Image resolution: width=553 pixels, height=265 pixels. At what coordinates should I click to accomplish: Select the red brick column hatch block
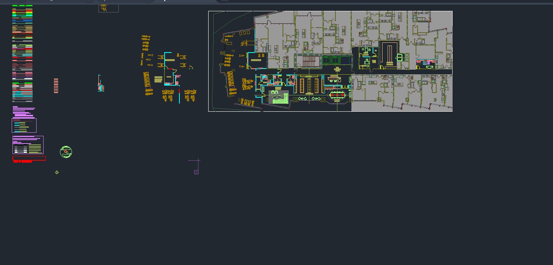tap(56, 86)
